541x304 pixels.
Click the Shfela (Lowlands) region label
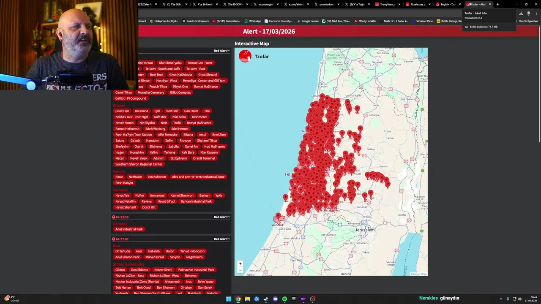coord(128,264)
